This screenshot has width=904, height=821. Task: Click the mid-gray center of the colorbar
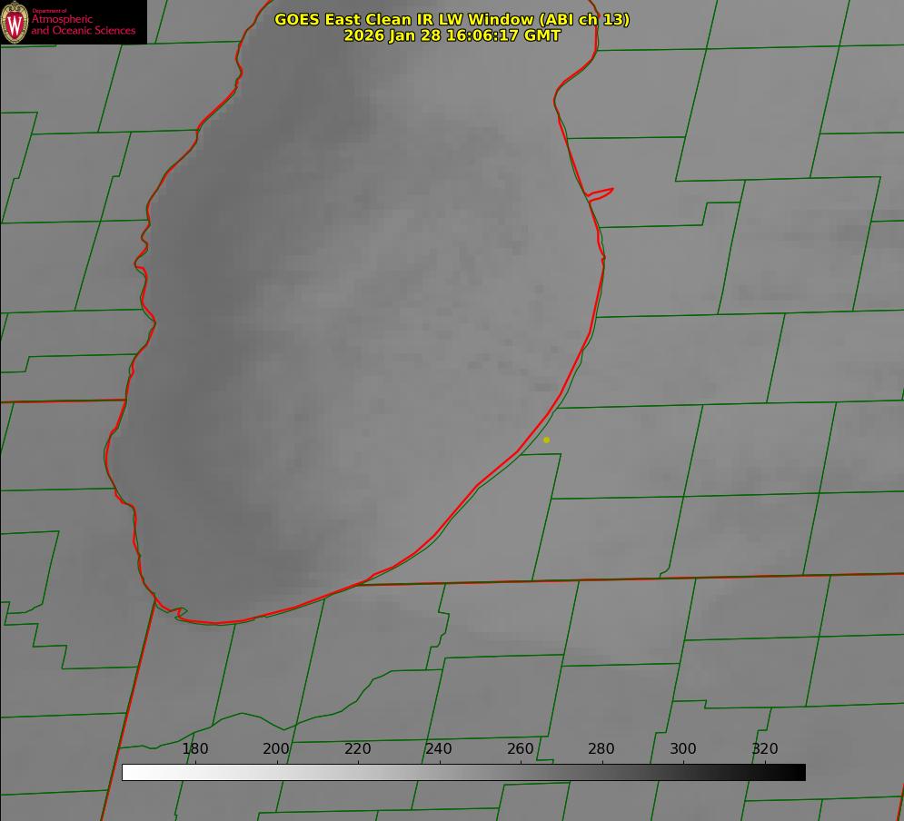click(463, 772)
